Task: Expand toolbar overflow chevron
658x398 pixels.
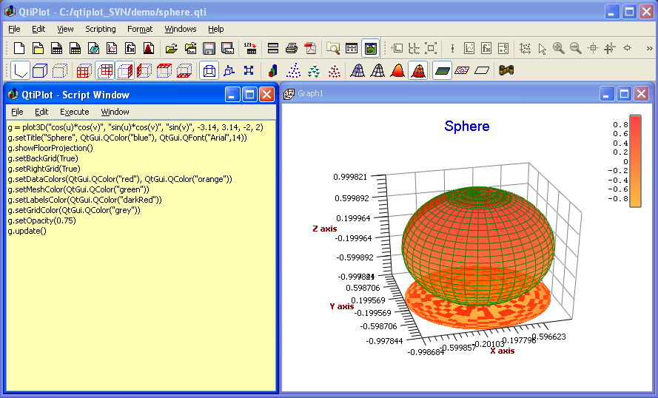Action: 648,49
